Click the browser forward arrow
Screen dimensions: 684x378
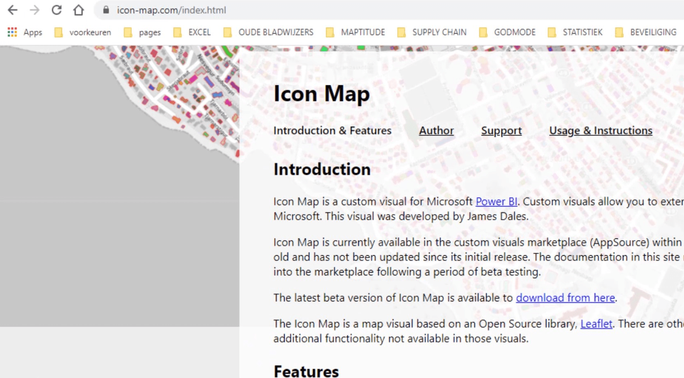point(35,10)
